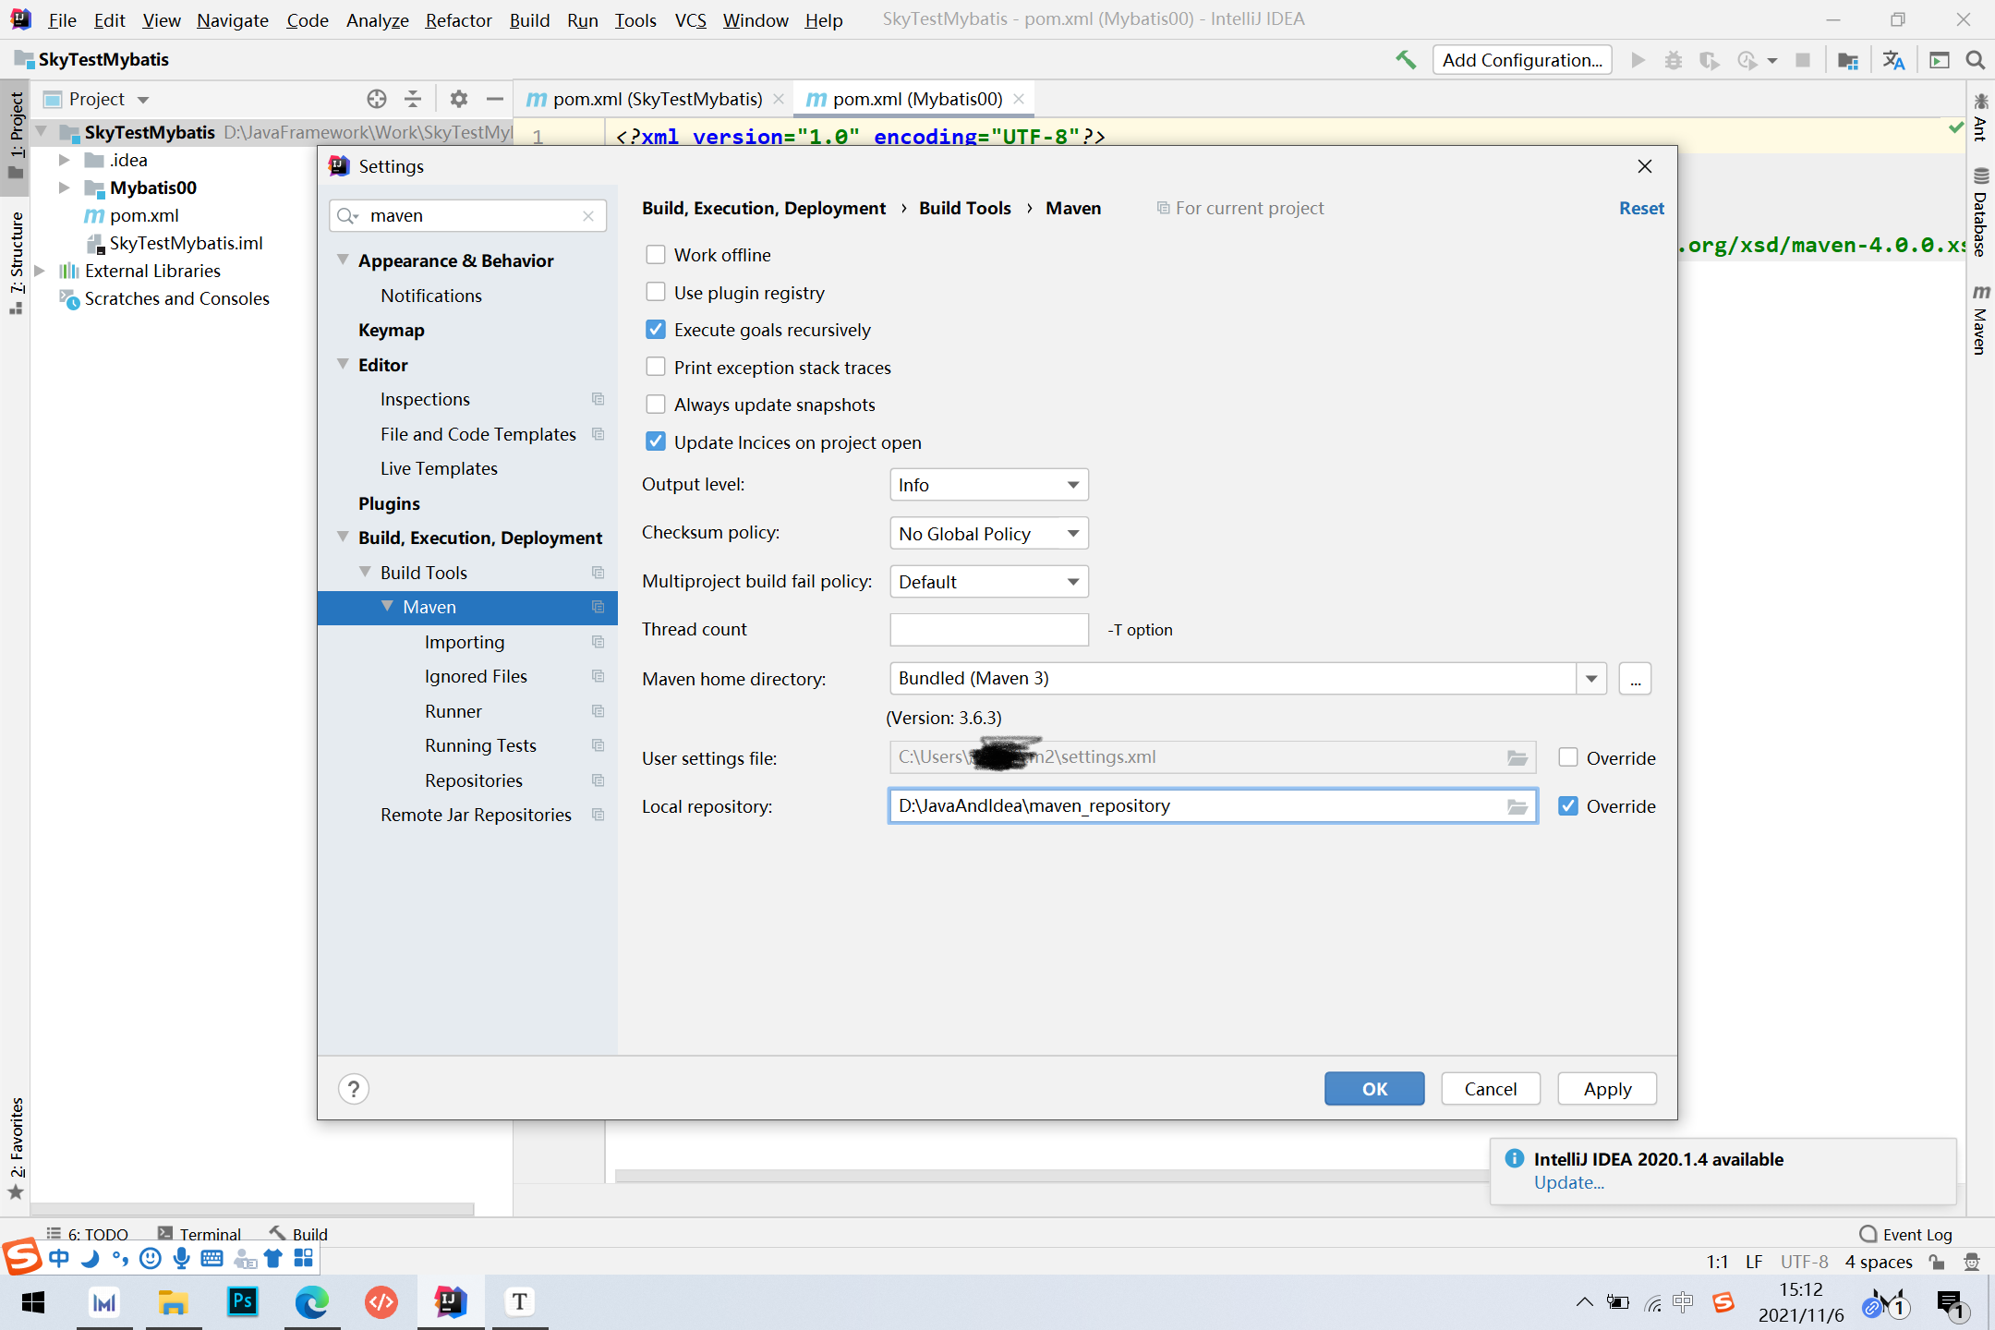
Task: Click the Apply button
Action: pos(1606,1089)
